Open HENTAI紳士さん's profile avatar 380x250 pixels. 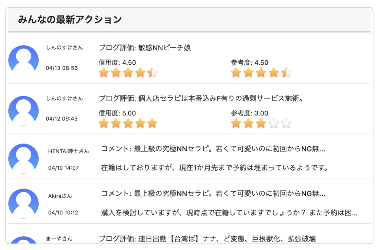(x=23, y=158)
